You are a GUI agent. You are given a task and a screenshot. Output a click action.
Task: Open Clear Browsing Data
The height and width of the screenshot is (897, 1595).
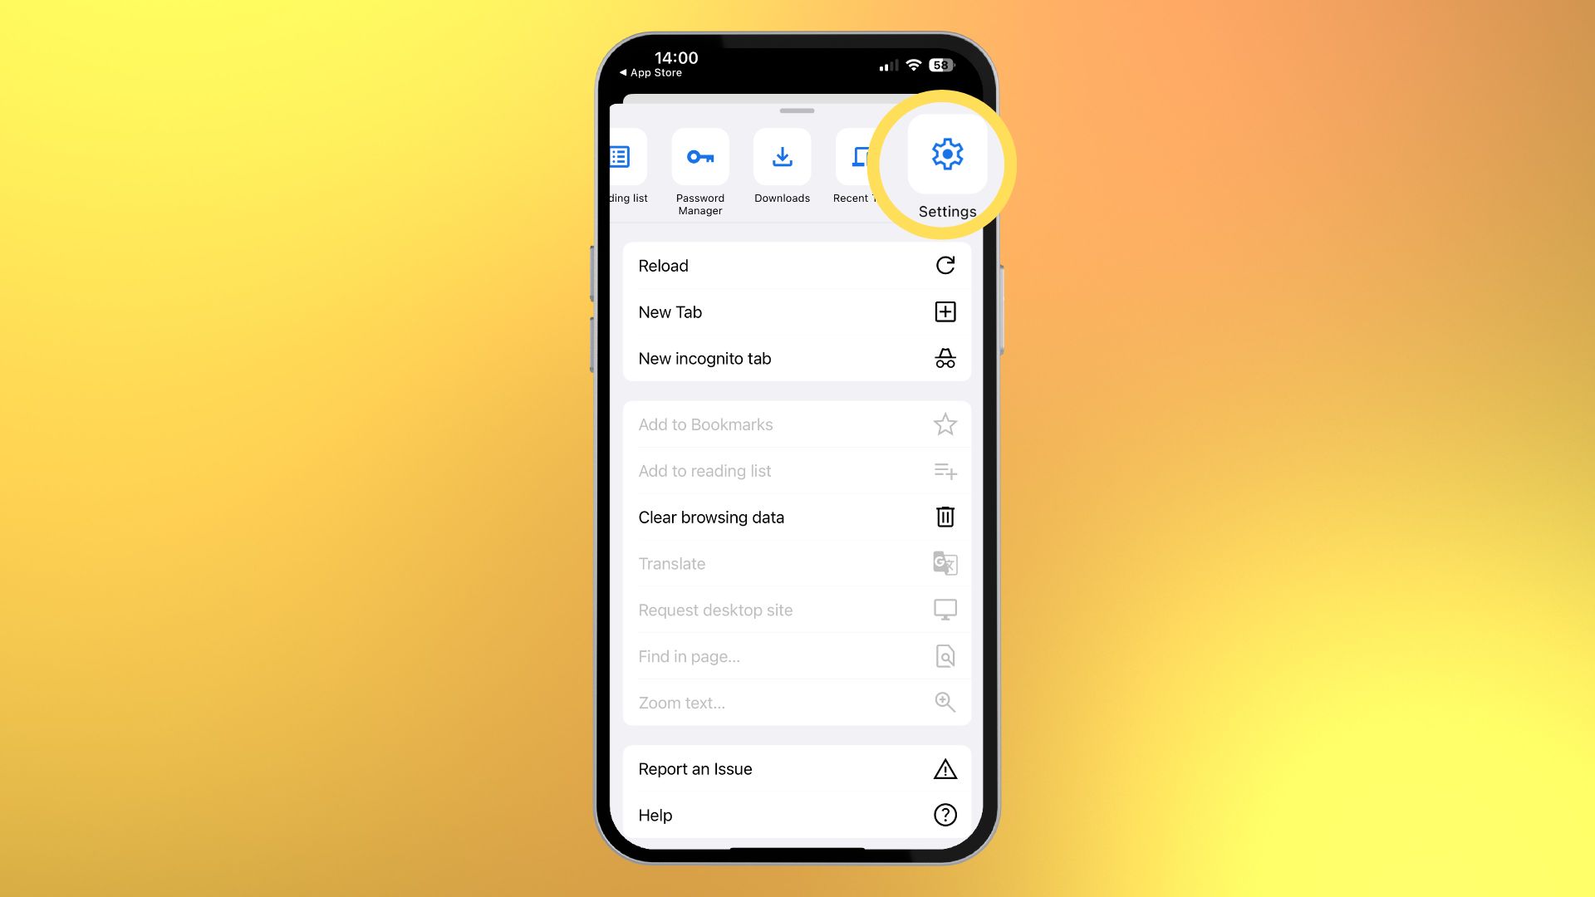tap(797, 517)
